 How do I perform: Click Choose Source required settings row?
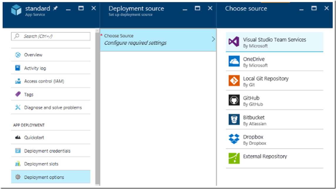click(158, 40)
